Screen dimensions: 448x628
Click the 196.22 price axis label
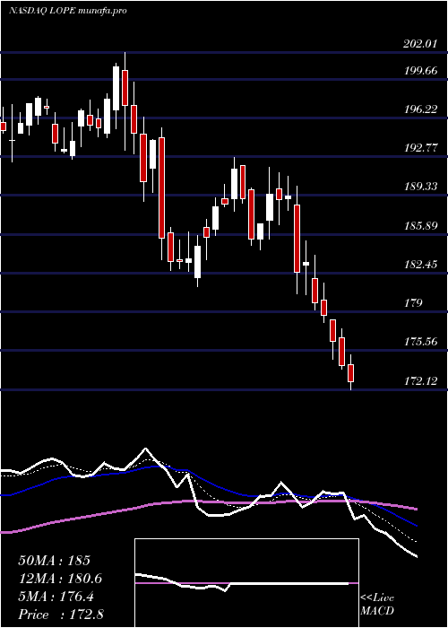point(420,109)
